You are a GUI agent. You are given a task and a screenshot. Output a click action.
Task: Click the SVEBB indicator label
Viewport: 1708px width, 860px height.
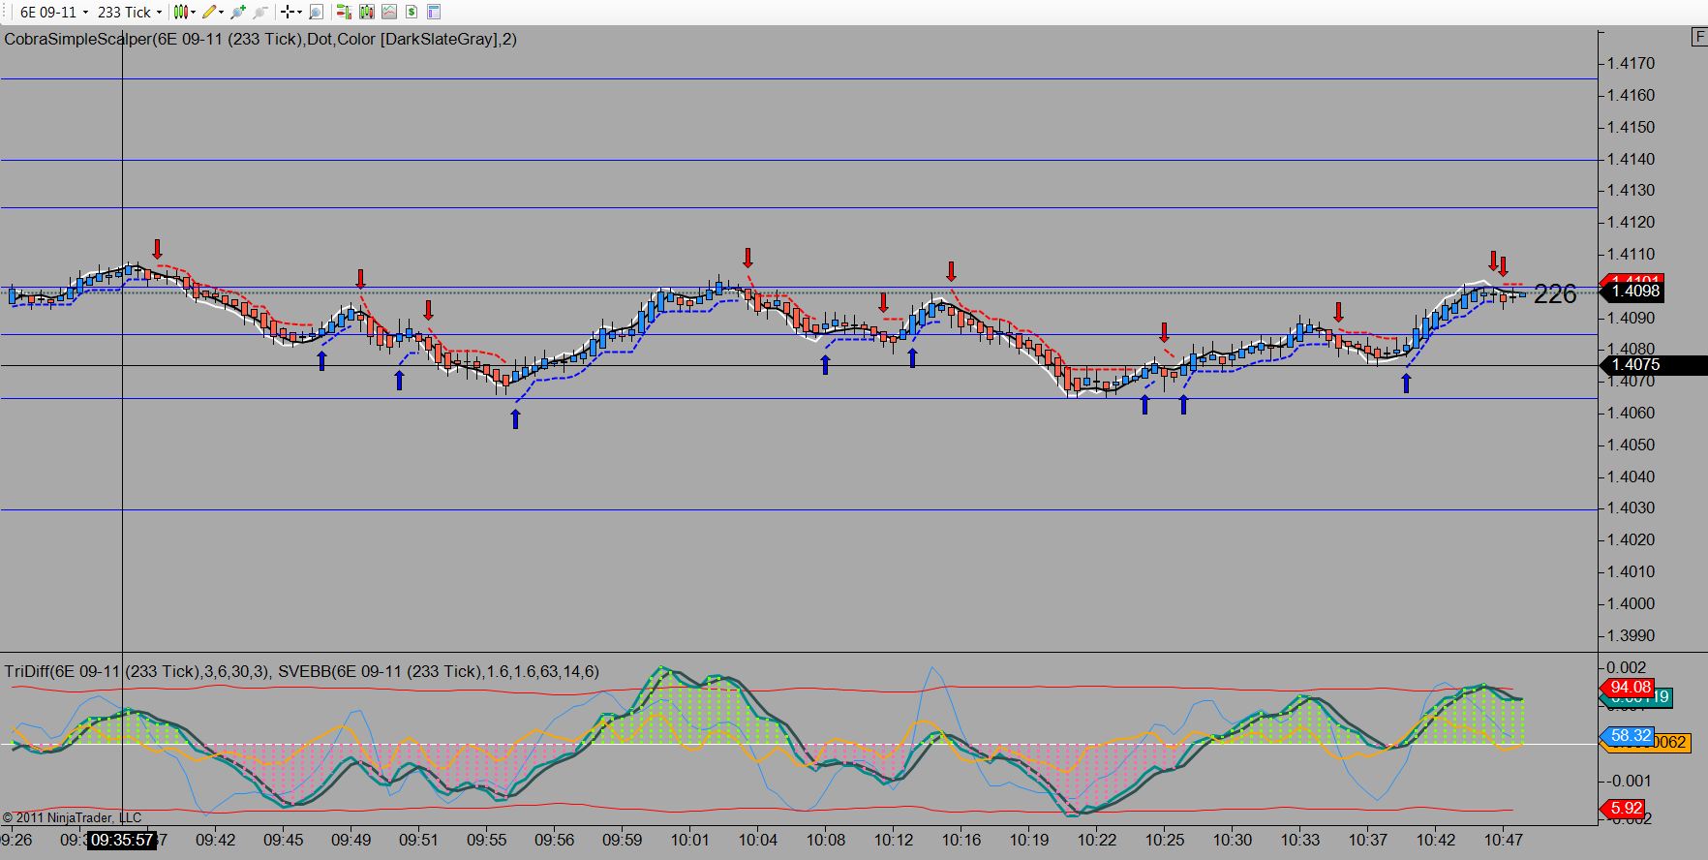tap(439, 671)
